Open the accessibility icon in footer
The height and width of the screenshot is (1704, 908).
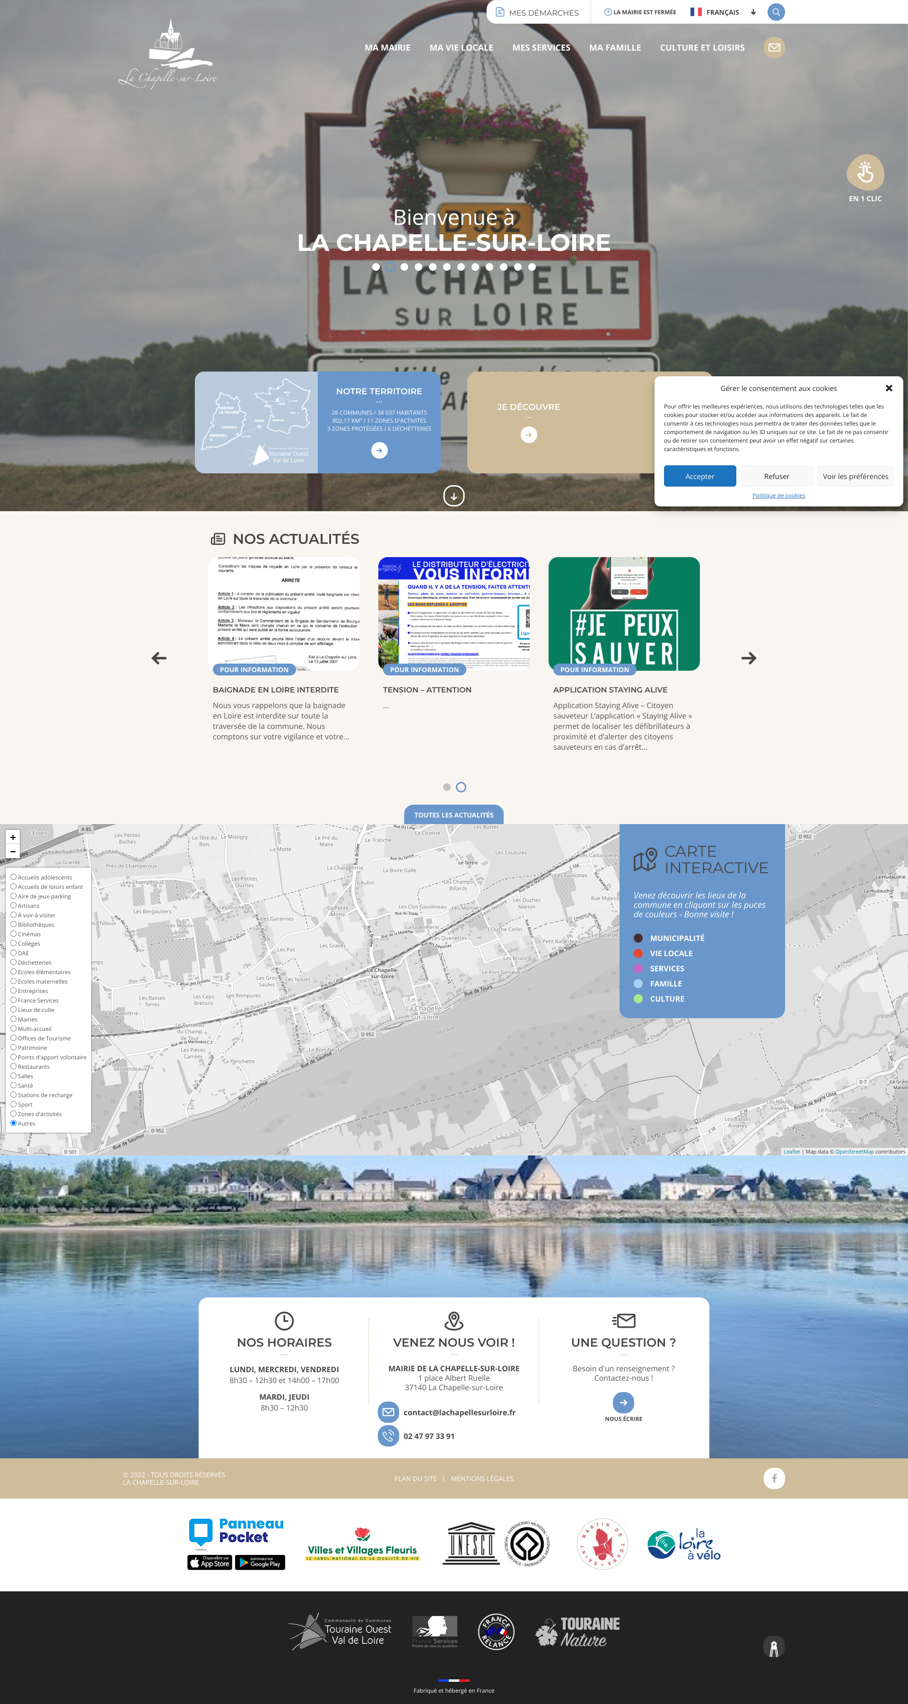click(x=774, y=1646)
